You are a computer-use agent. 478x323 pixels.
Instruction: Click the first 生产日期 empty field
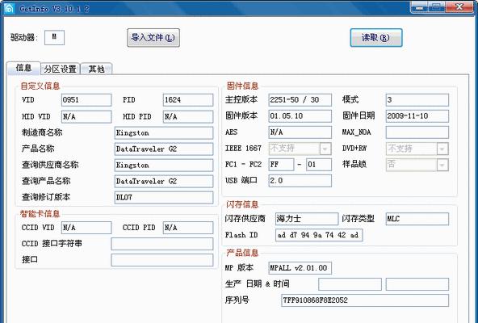tap(350, 284)
